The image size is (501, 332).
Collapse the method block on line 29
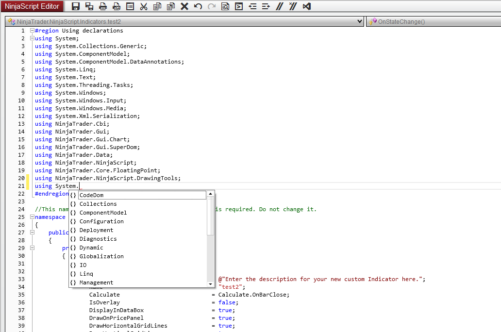[32, 248]
